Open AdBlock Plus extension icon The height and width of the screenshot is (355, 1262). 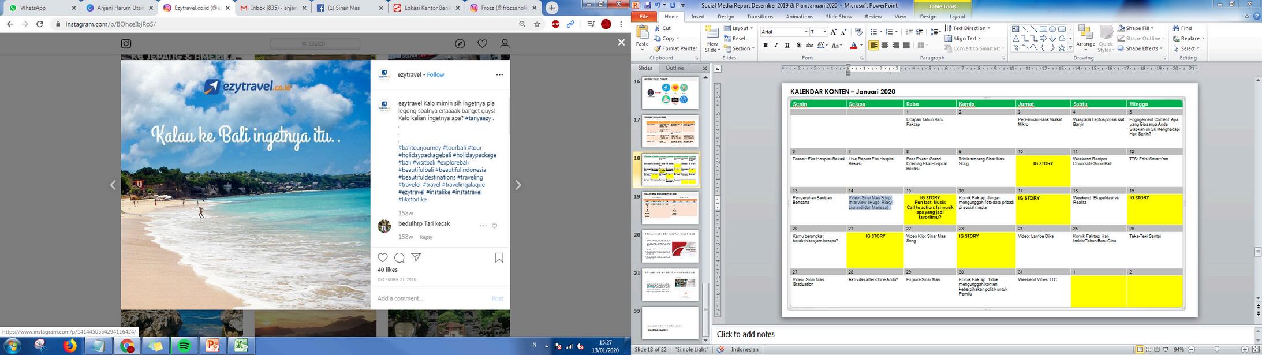(555, 24)
